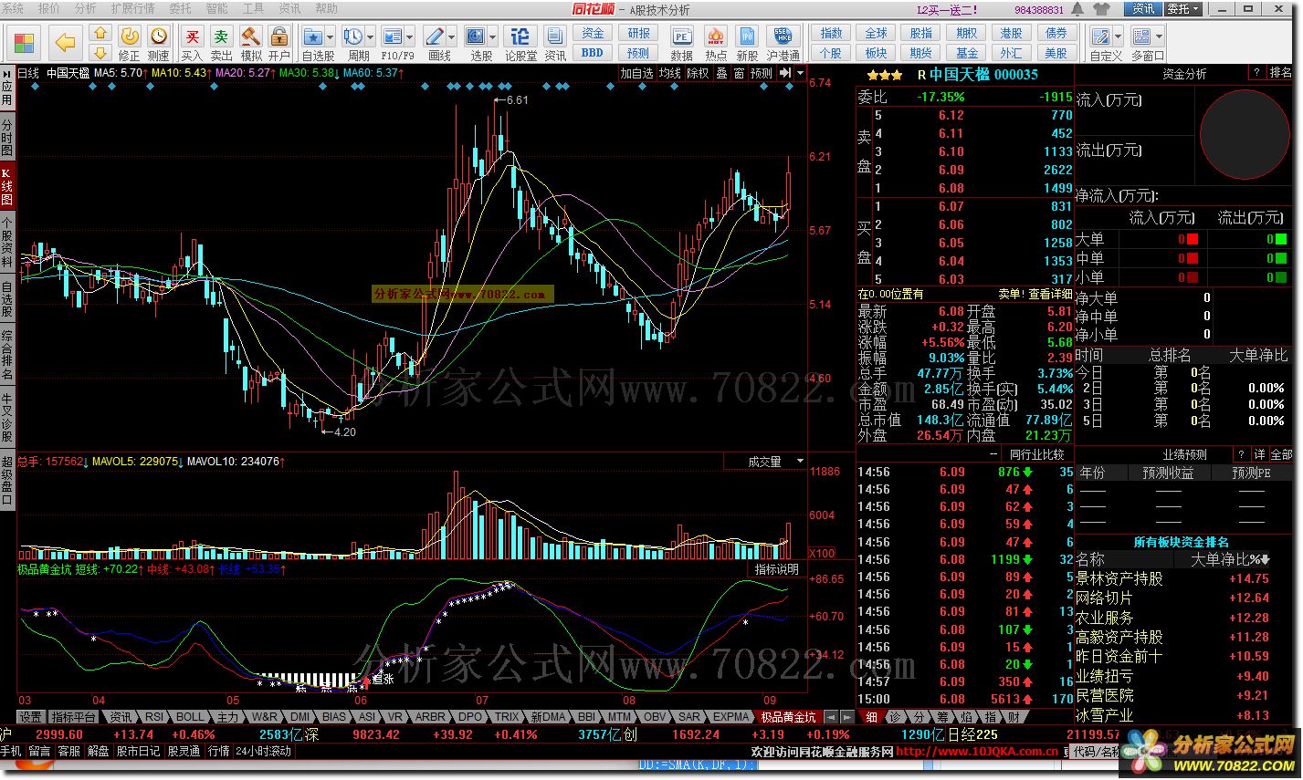Click the 指数 index button
1303x780 pixels.
831,34
